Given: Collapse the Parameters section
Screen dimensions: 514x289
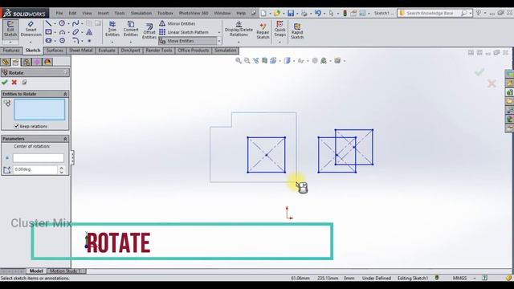Looking at the screenshot, I should (x=65, y=139).
